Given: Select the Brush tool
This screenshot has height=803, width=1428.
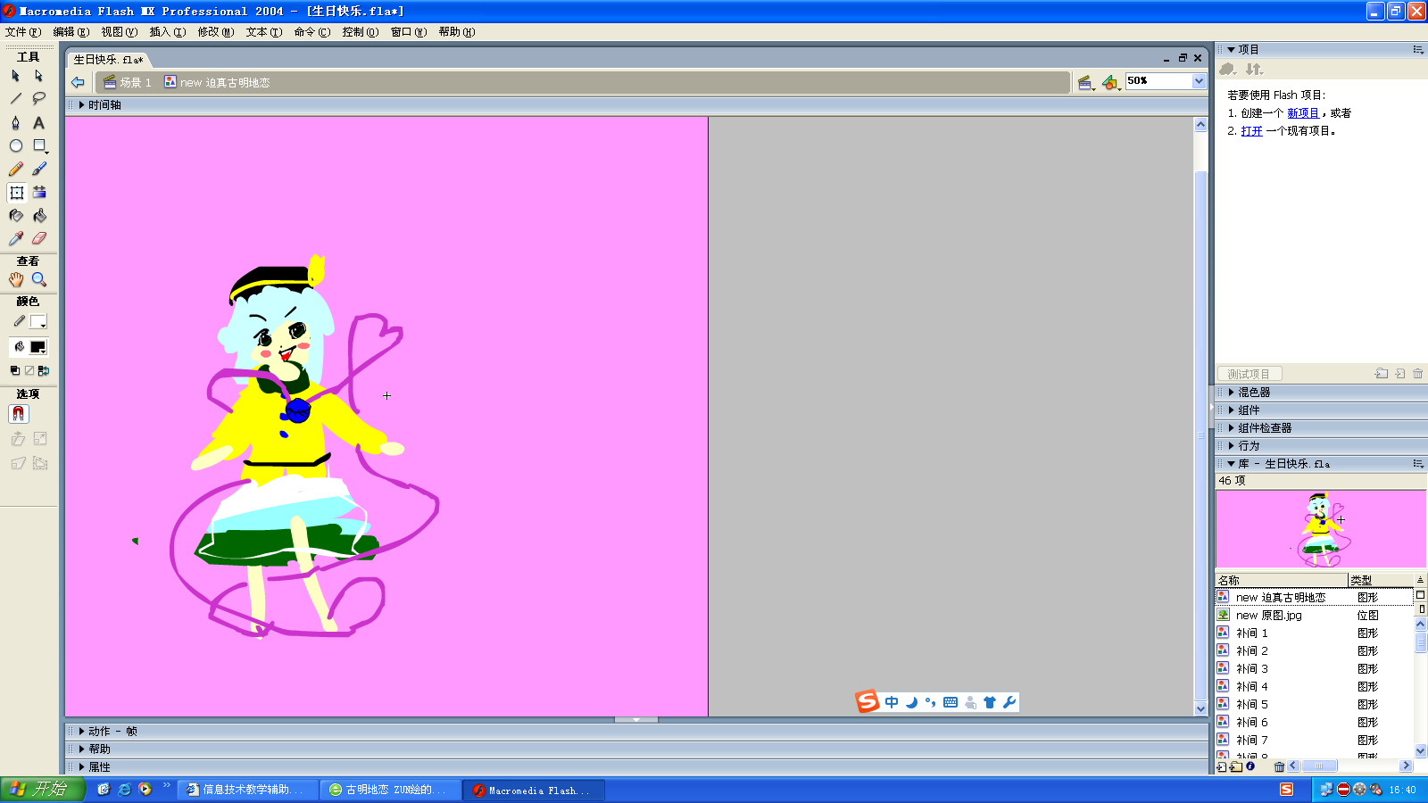Looking at the screenshot, I should pyautogui.click(x=39, y=169).
